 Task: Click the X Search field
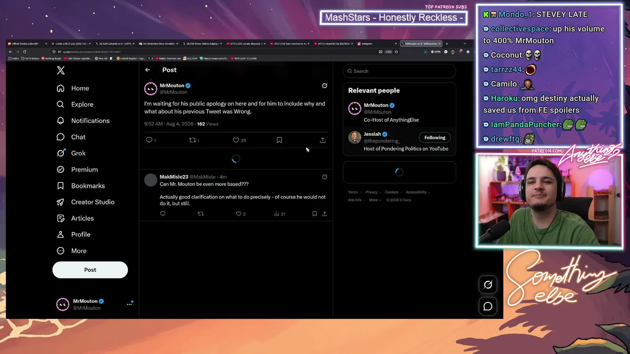[x=399, y=71]
